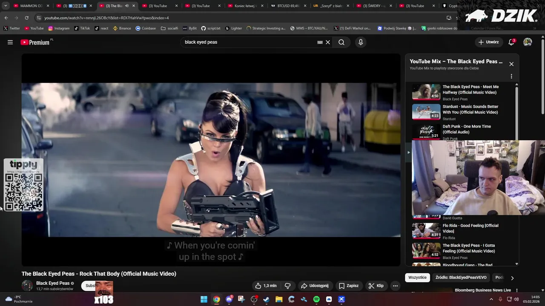This screenshot has width=545, height=306.
Task: Share the video via Udostępnij
Action: click(x=315, y=286)
